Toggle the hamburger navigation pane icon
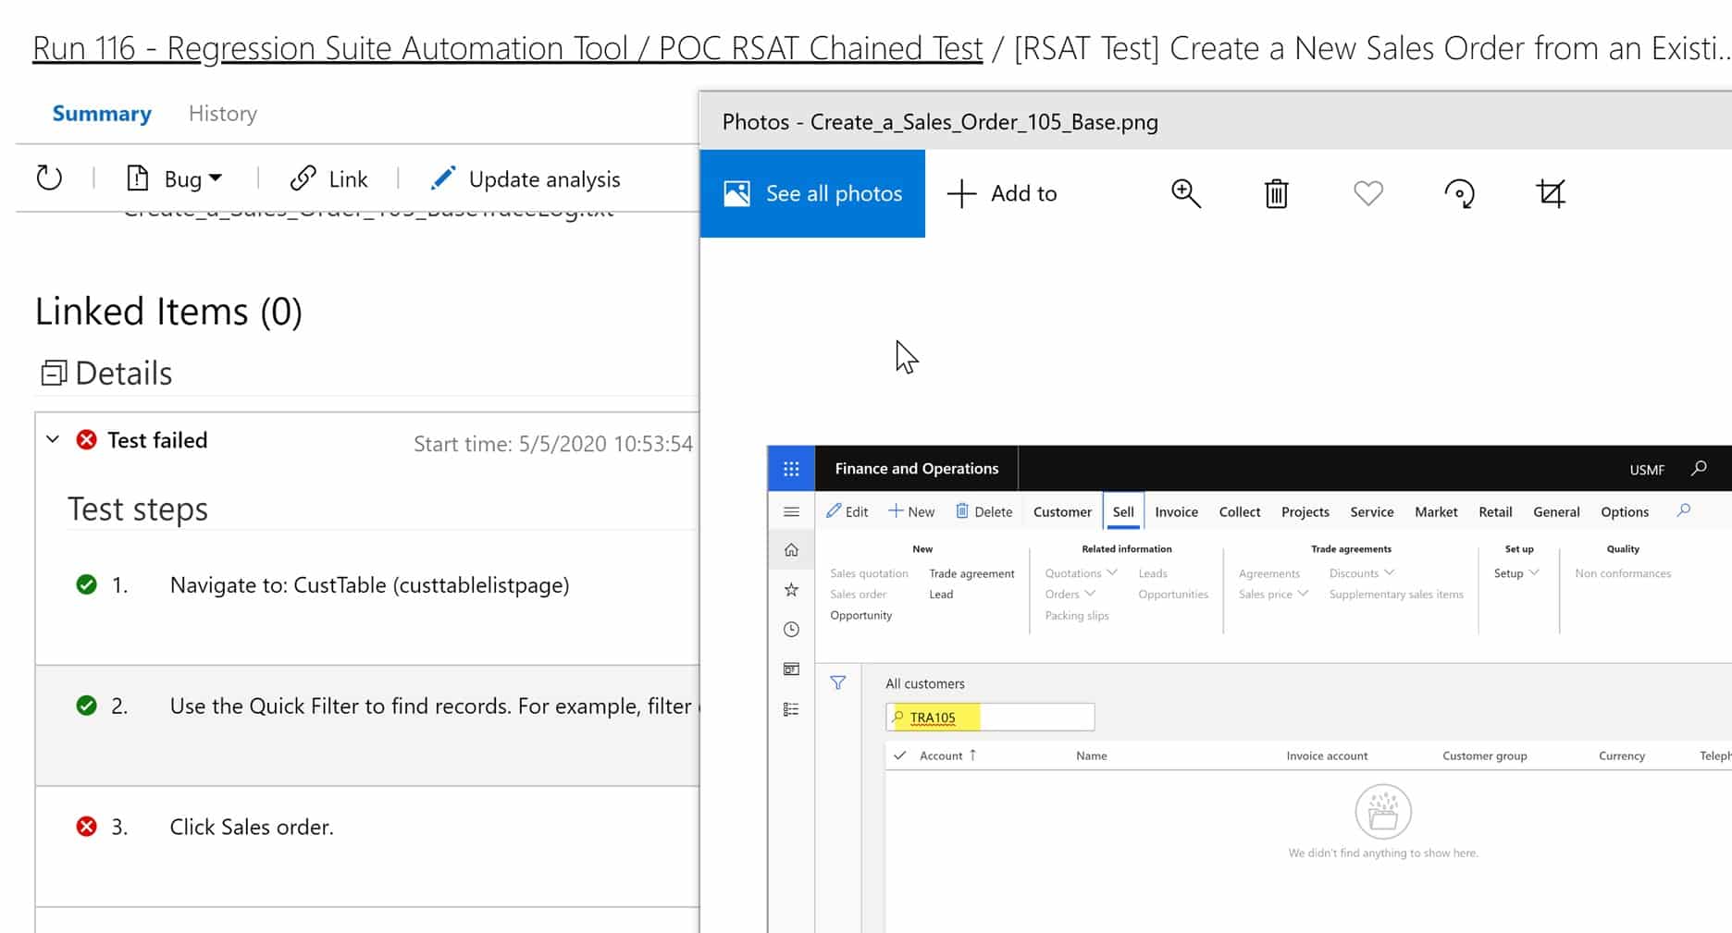The image size is (1732, 933). point(791,511)
